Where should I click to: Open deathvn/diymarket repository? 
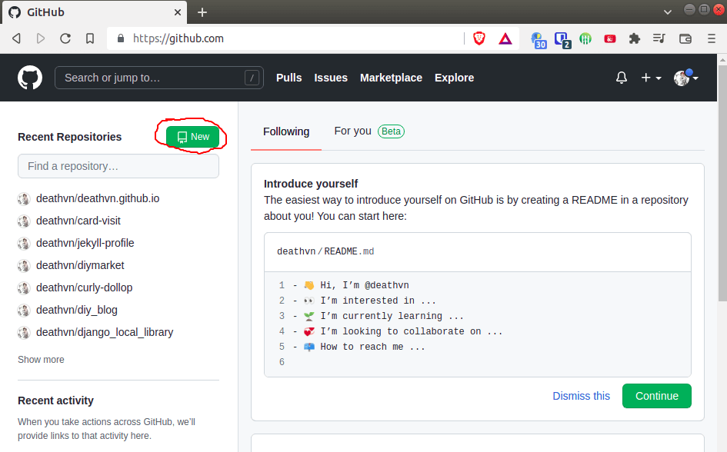(80, 265)
